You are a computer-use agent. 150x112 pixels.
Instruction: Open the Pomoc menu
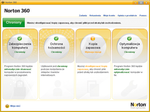tap(143, 15)
